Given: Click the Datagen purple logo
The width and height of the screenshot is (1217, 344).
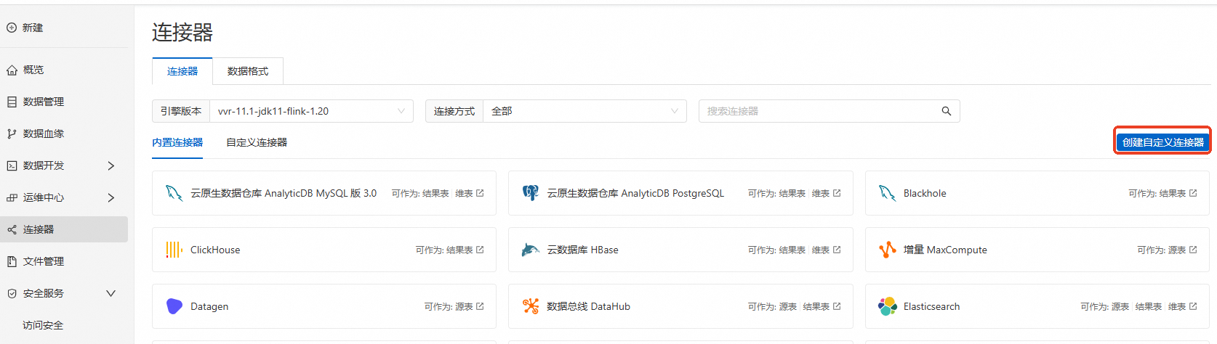Looking at the screenshot, I should [174, 306].
